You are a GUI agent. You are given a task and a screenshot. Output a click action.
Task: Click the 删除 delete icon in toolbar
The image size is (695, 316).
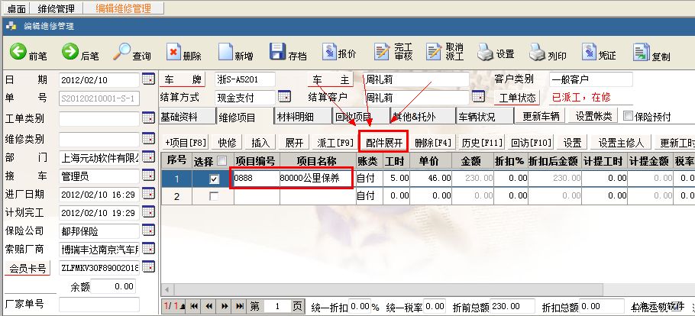pos(173,53)
